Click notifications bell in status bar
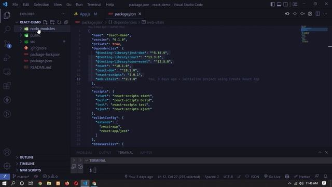332x187 pixels. tap(325, 177)
